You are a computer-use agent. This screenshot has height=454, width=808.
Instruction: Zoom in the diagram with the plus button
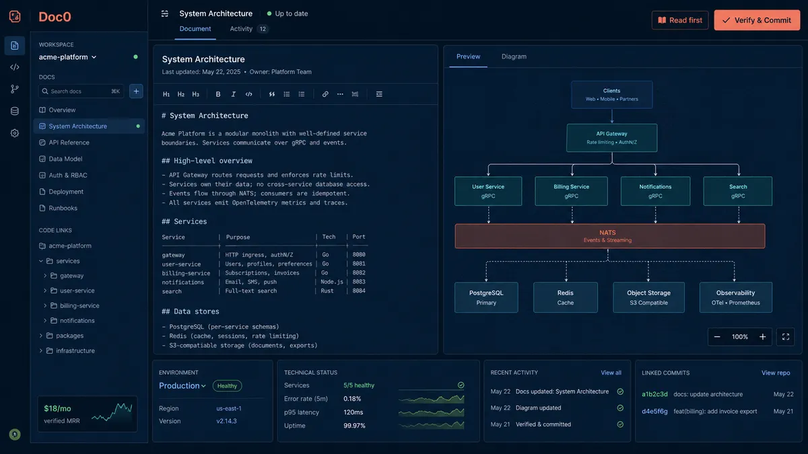pyautogui.click(x=762, y=337)
